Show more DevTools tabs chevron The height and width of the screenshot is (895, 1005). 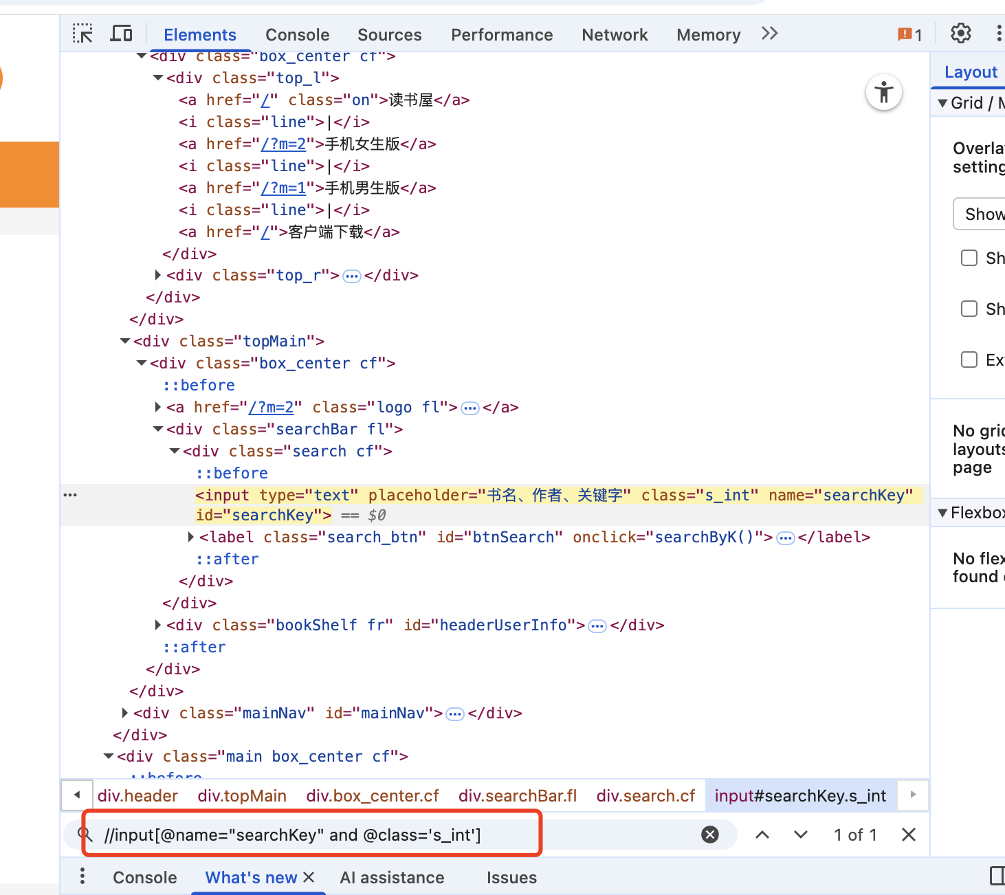[770, 34]
